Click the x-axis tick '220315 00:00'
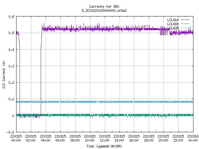Image resolution: width=199 pixels, height=149 pixels. 16,138
